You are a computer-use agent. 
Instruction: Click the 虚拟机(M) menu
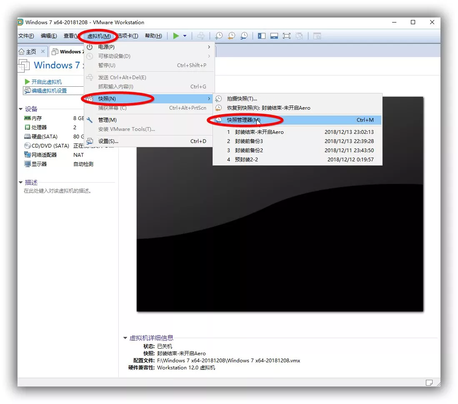[99, 36]
